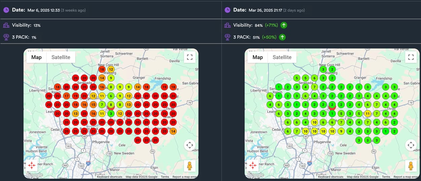Switch left map to Satellite view

(61, 57)
